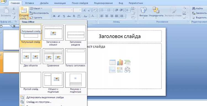This screenshot has height=106, width=207.
Task: Open the shape outline color dropdown
Action: 185,13
